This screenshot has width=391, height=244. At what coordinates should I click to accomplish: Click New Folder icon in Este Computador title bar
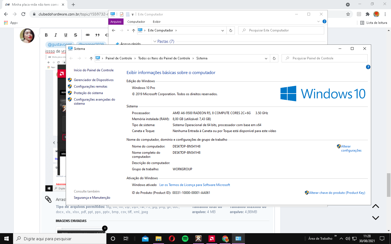pos(128,14)
